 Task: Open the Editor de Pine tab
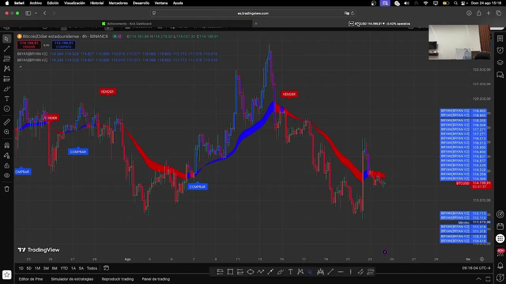(x=31, y=279)
